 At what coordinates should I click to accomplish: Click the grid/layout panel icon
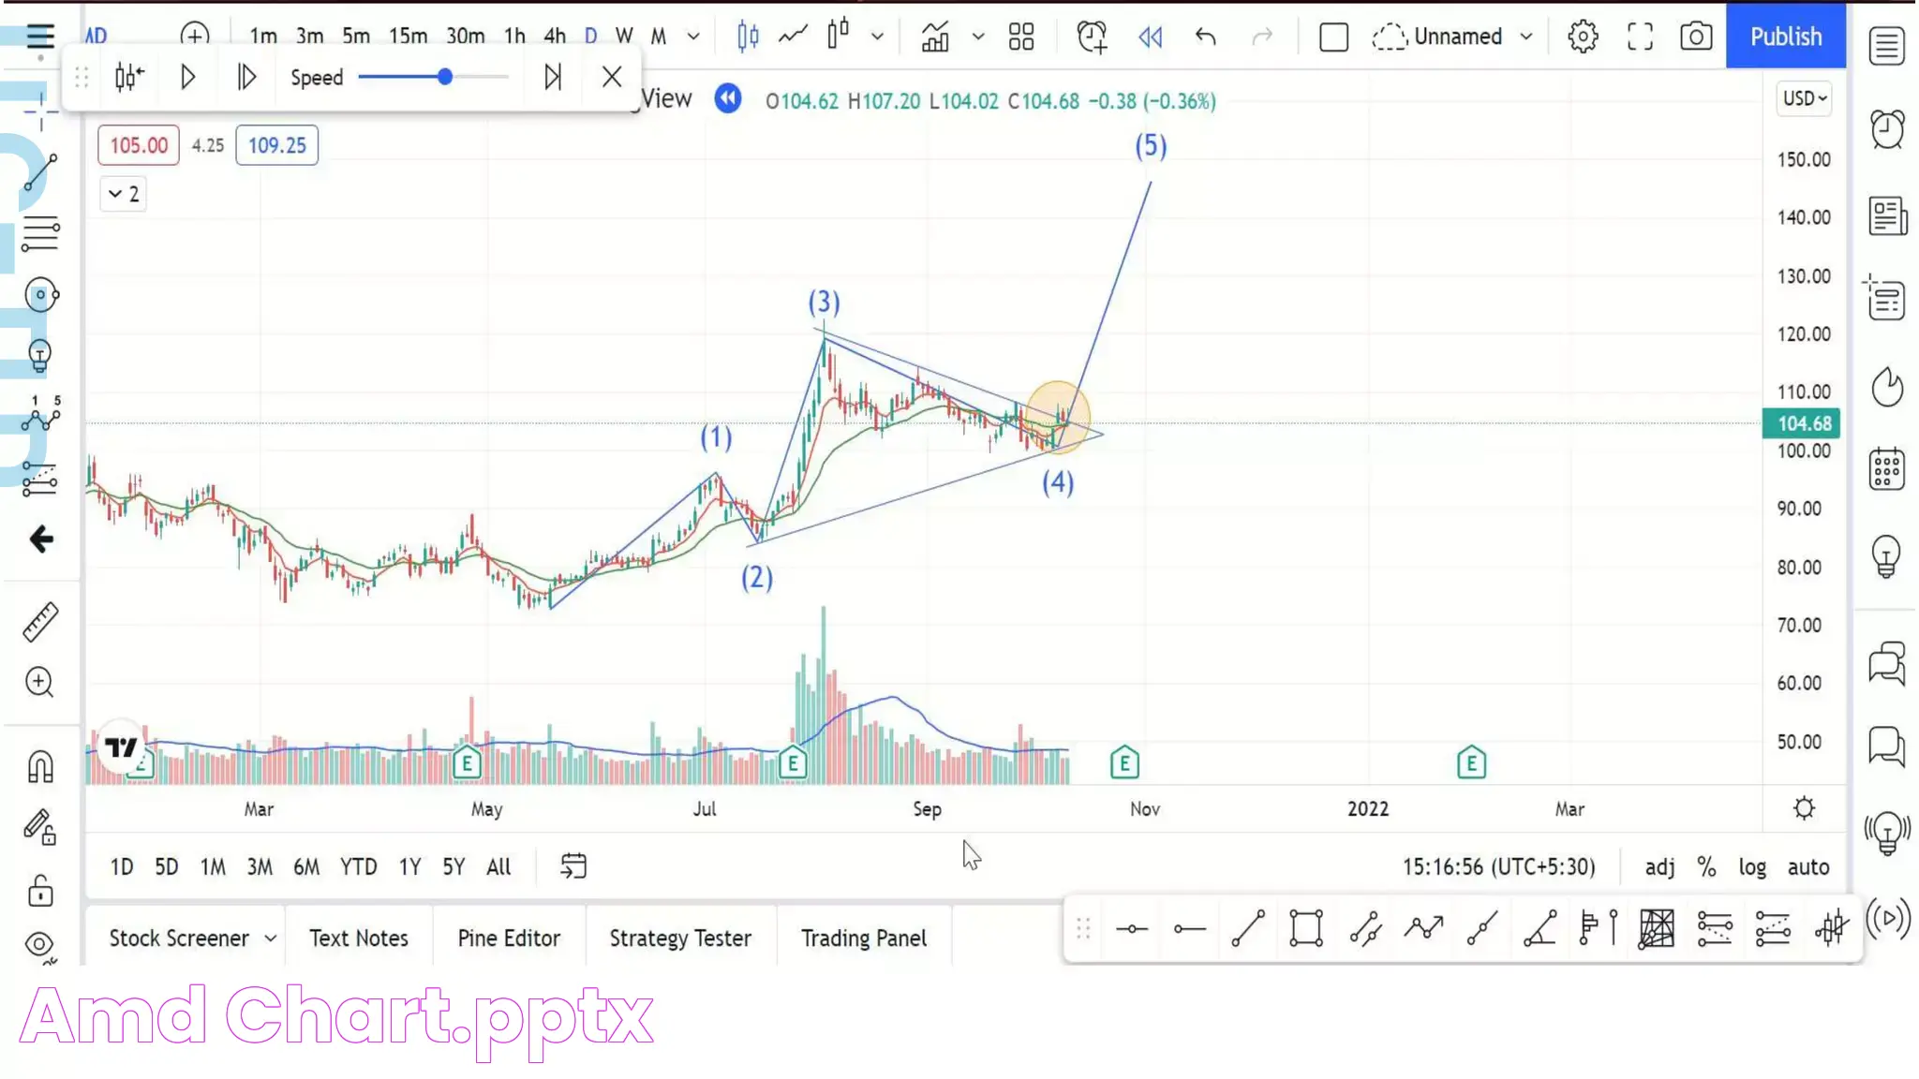(1024, 36)
